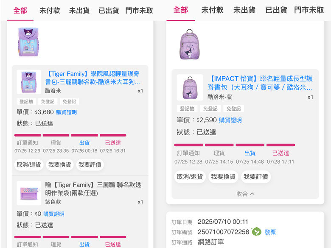Image resolution: width=331 pixels, height=248 pixels.
Task: Open 已出貨 tab in Tiger Family order screen
Action: (109, 11)
